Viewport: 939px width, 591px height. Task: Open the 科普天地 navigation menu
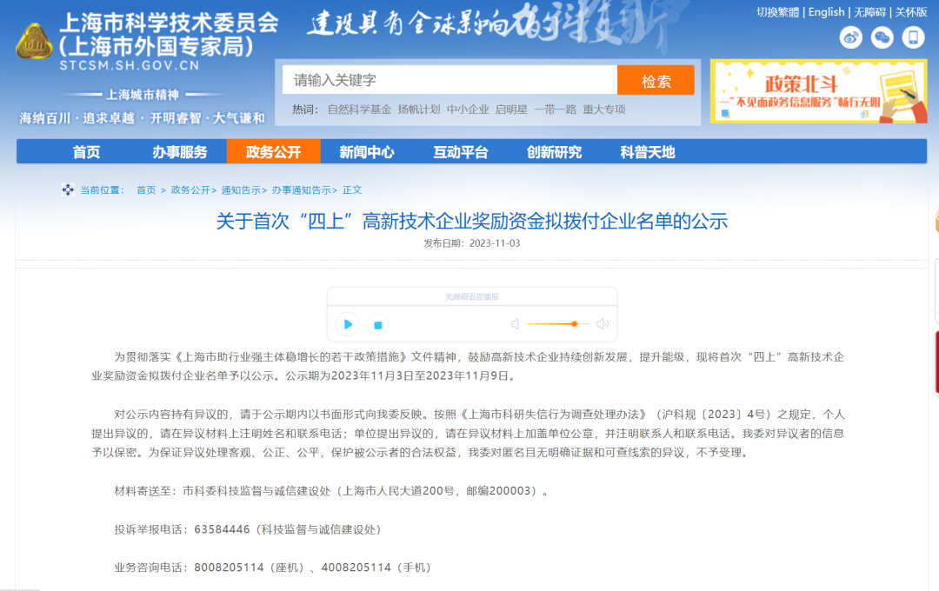coord(648,152)
